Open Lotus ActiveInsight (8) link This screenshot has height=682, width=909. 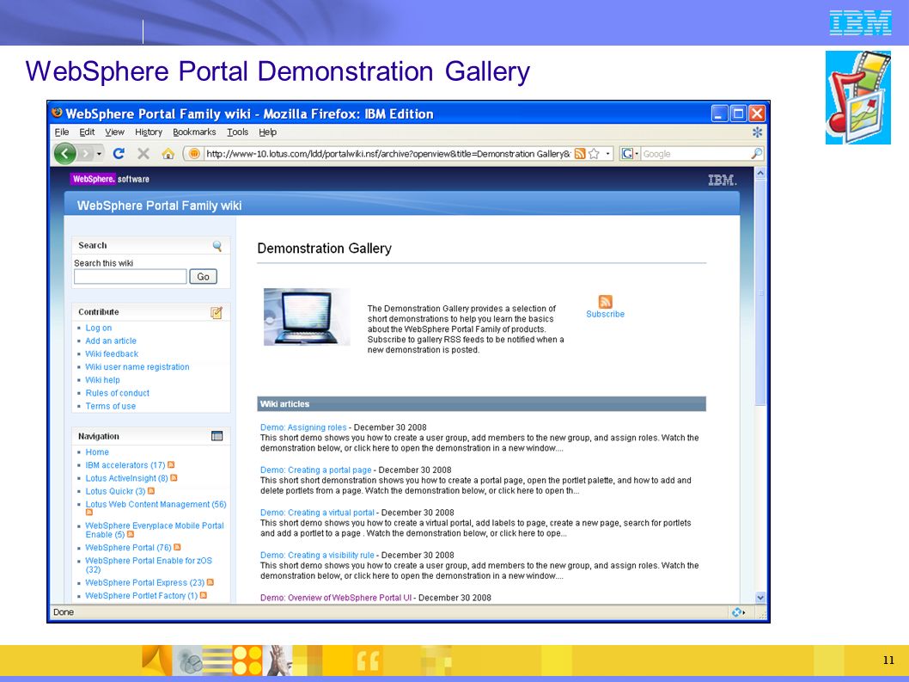pyautogui.click(x=126, y=478)
